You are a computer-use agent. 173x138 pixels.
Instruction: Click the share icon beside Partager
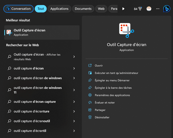90,110
